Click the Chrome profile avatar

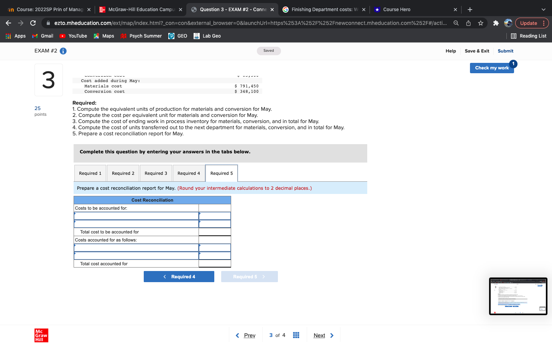[508, 23]
